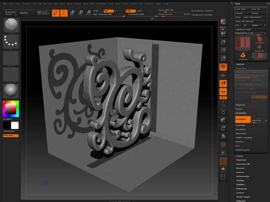Screen dimensions: 270x202
Task: Click the SwitchColor button
Action: 11,131
